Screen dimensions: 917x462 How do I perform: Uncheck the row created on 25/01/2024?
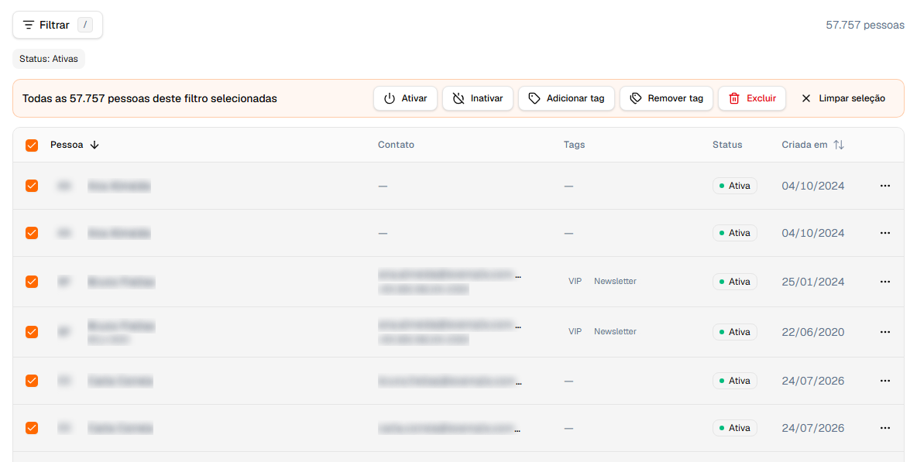point(32,282)
